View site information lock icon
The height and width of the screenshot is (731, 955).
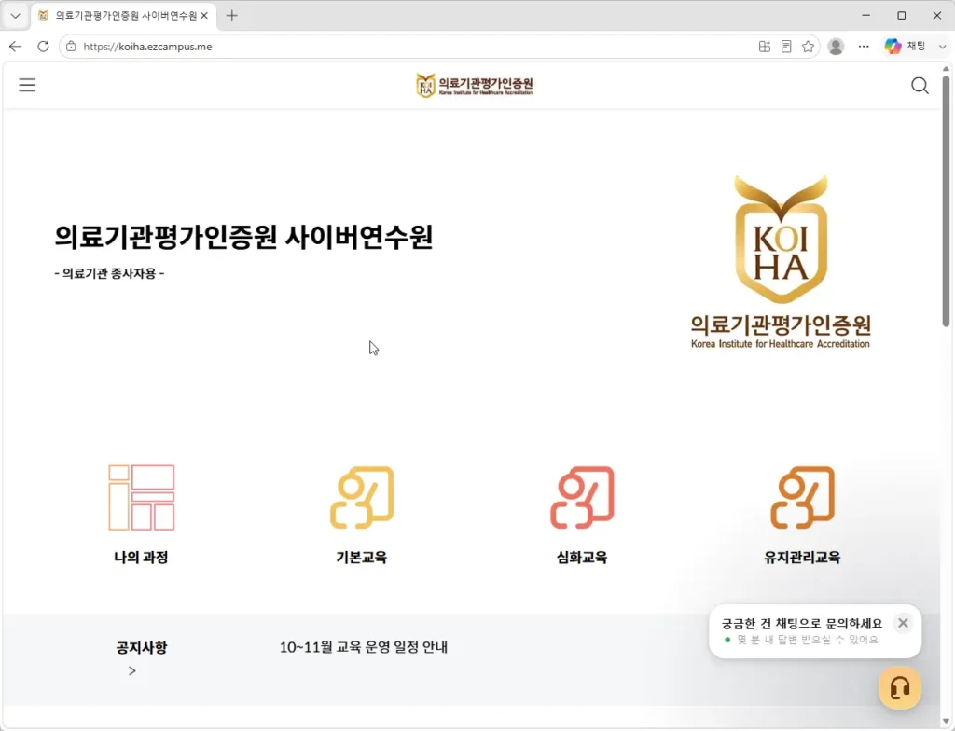[x=71, y=47]
